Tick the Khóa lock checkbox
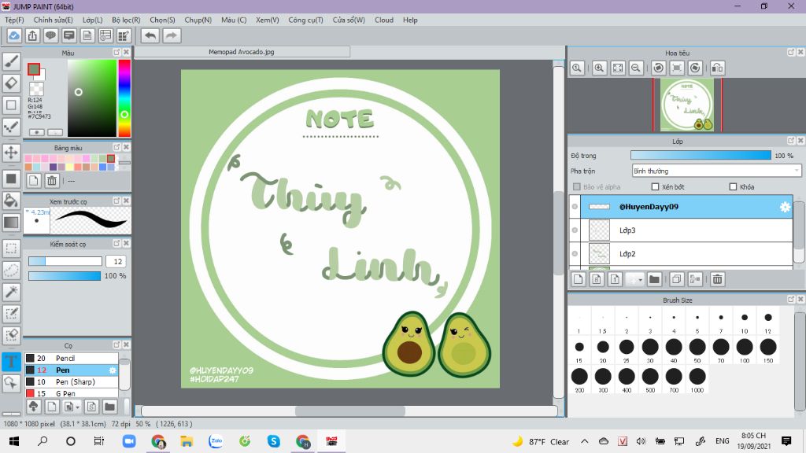The height and width of the screenshot is (453, 806). coord(733,187)
